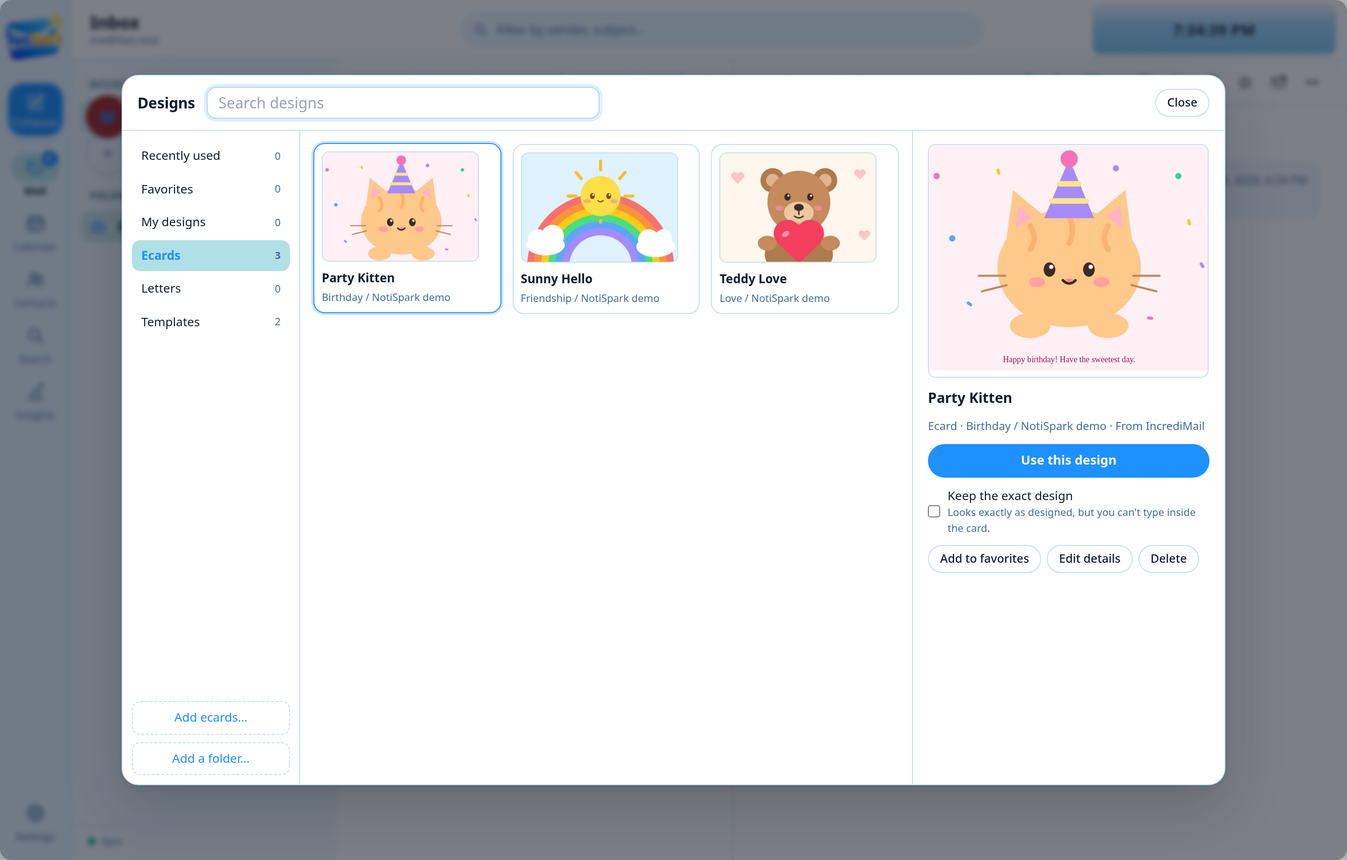1347x860 pixels.
Task: Close the Designs dialog
Action: [1181, 103]
